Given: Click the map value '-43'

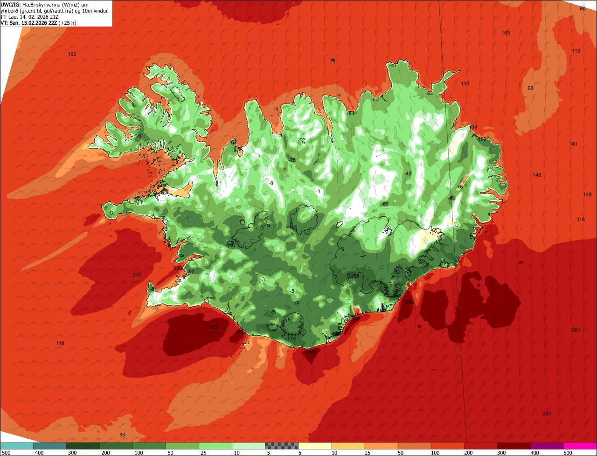Looking at the screenshot, I should click(407, 173).
